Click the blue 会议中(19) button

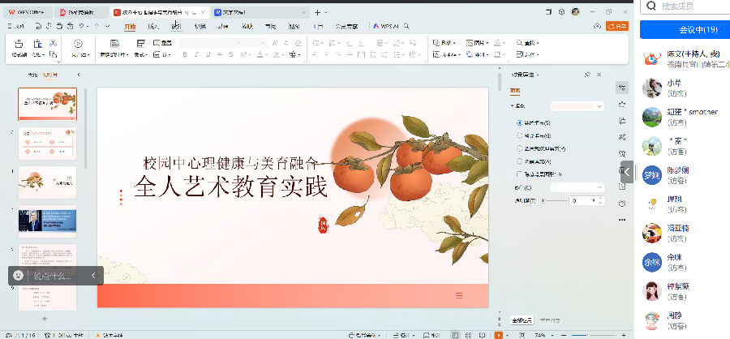(x=684, y=30)
